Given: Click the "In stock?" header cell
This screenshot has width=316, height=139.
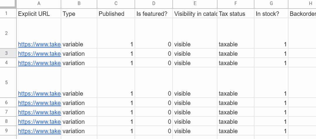Looking at the screenshot, I should 271,13.
